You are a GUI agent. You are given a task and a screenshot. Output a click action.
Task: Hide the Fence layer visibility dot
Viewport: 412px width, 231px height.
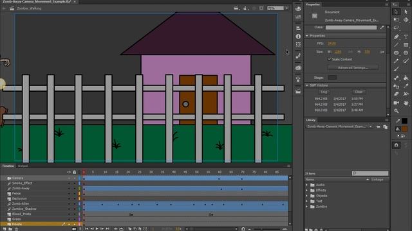(69, 194)
